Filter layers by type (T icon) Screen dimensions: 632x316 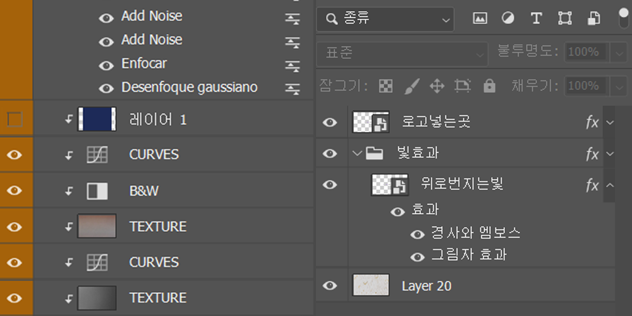click(x=537, y=18)
